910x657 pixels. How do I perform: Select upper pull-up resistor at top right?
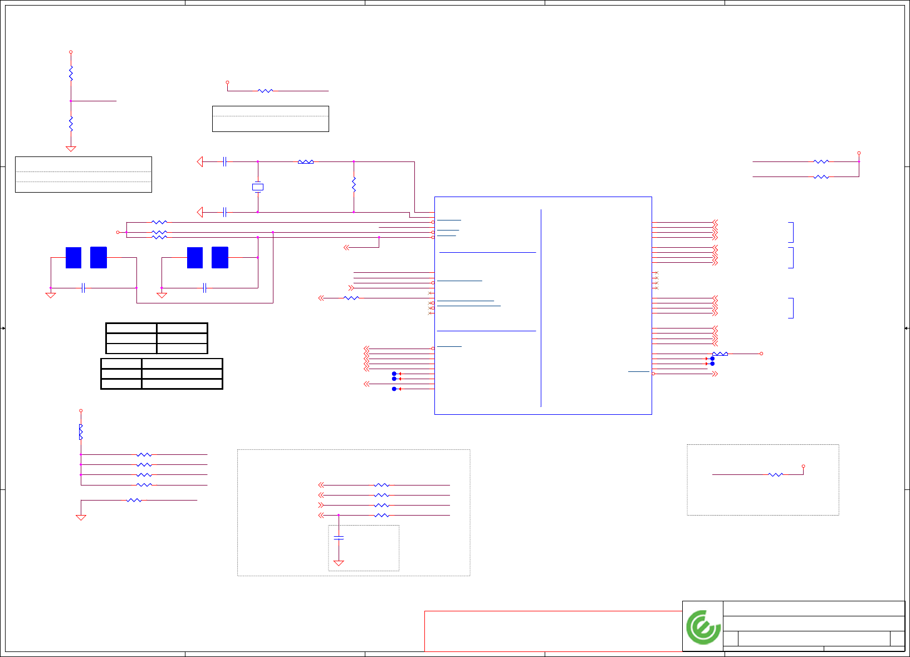point(821,161)
